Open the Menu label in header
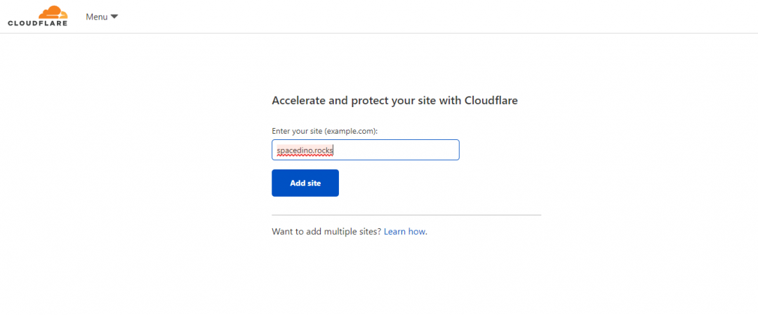This screenshot has height=315, width=758. pos(96,17)
